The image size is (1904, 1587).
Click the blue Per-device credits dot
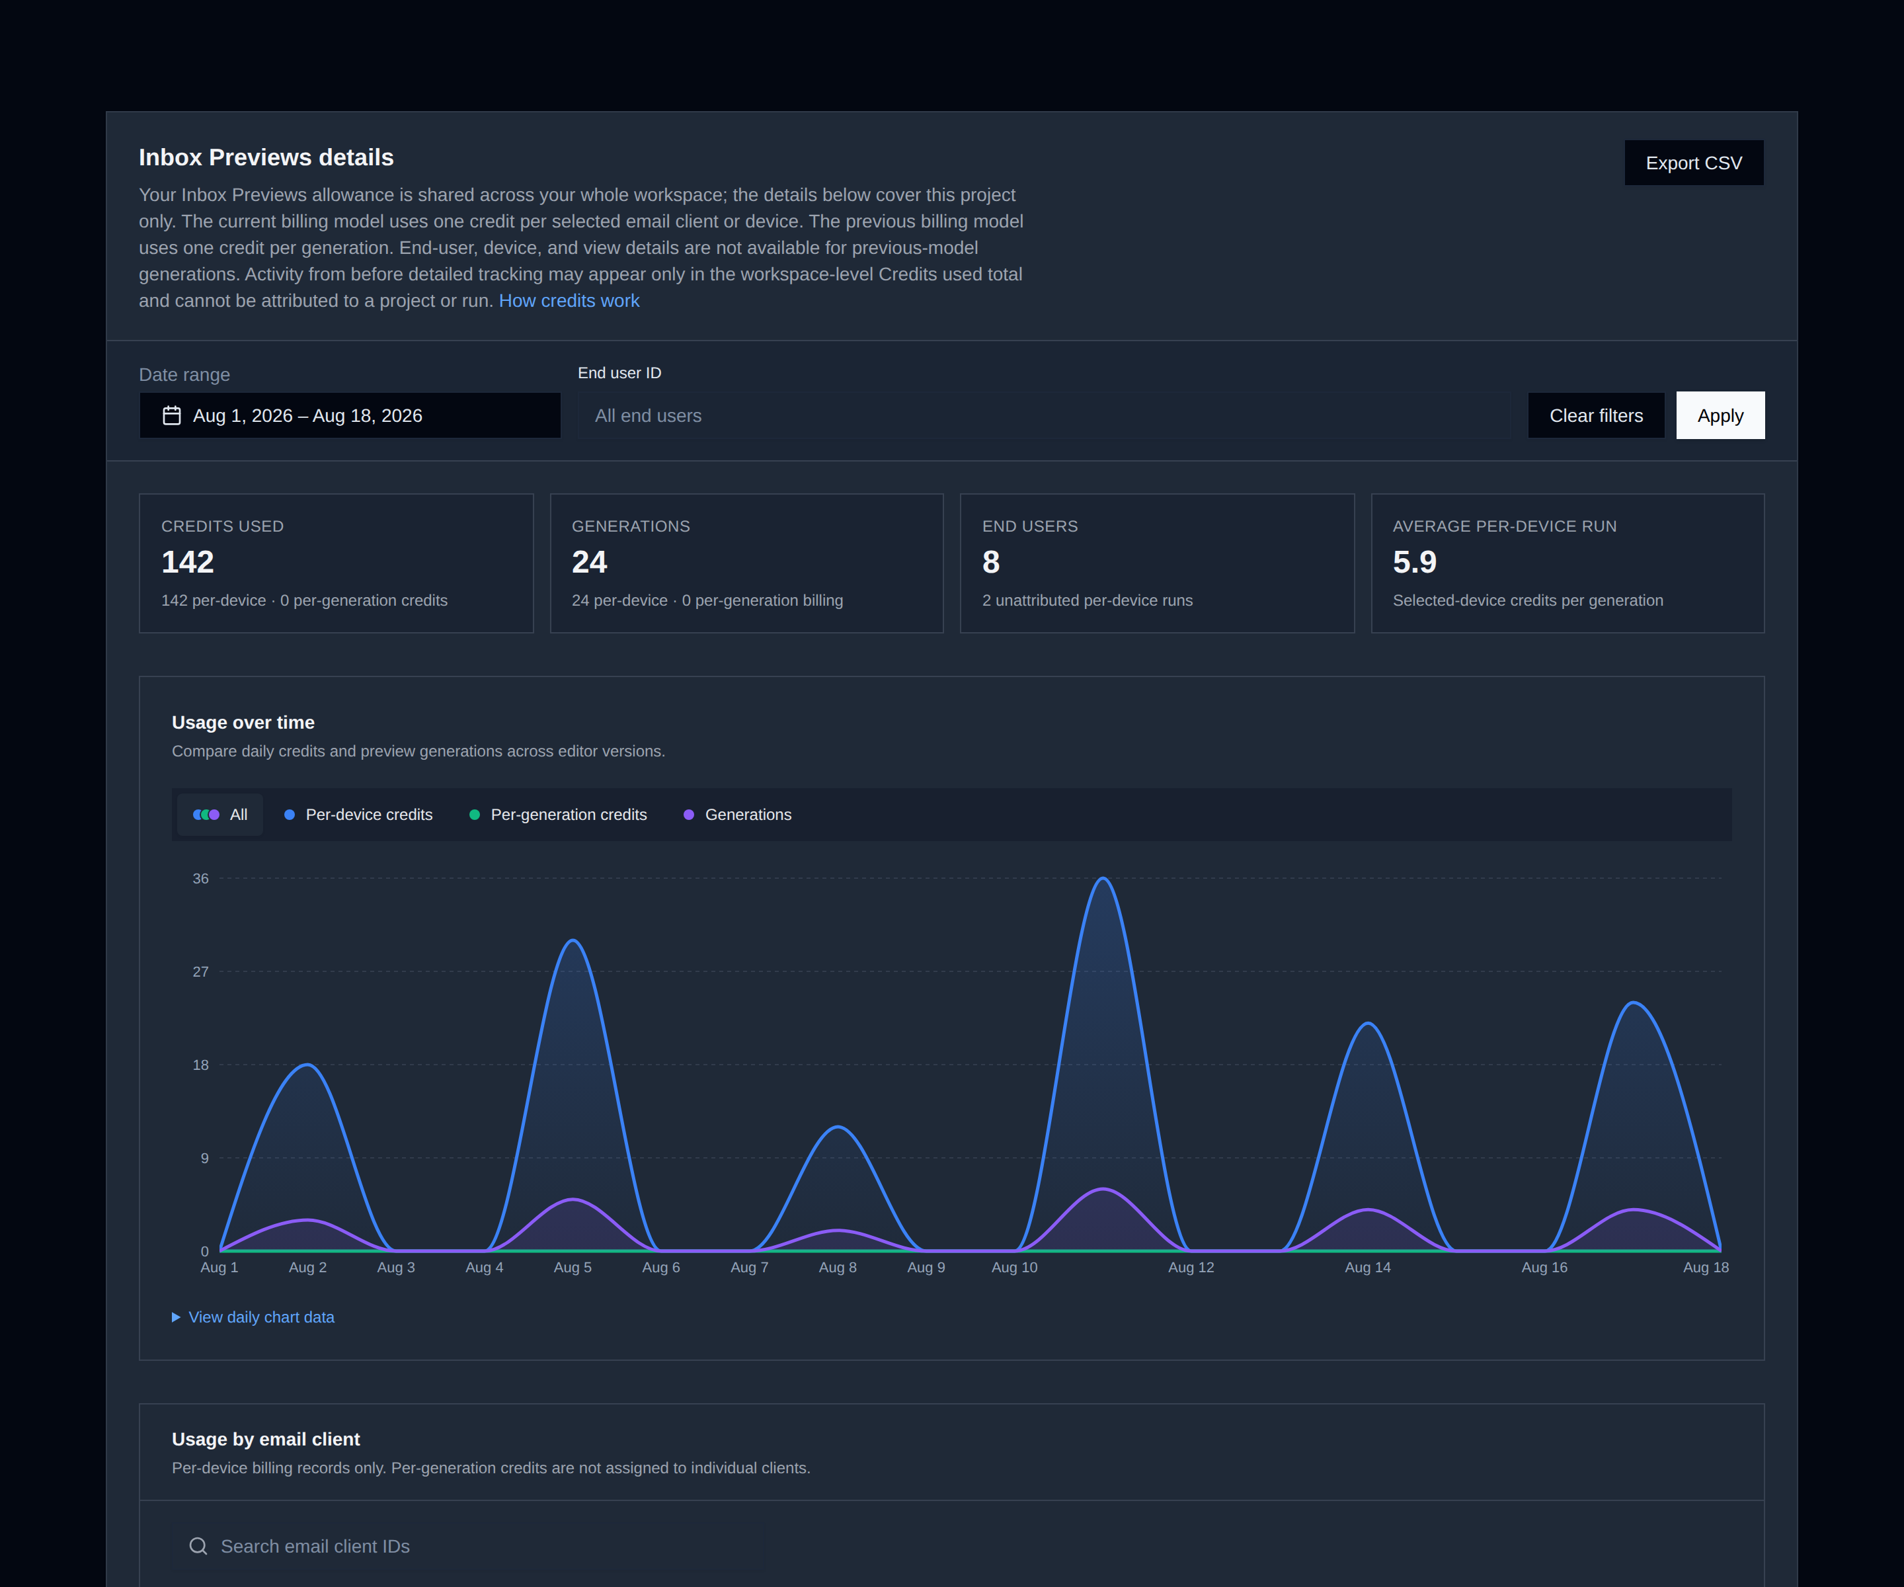(289, 815)
